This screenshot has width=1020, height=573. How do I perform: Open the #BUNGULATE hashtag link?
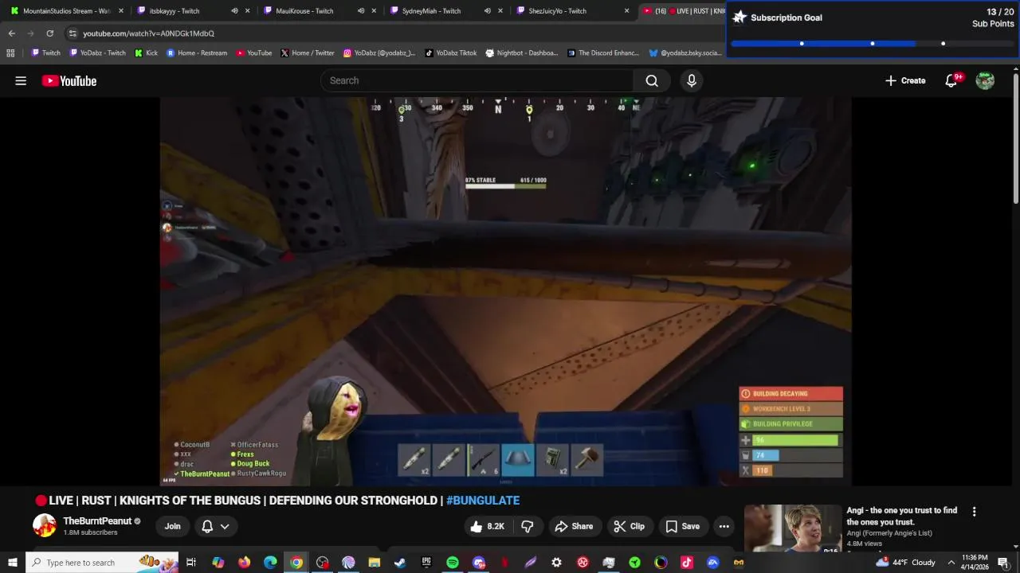[483, 501]
